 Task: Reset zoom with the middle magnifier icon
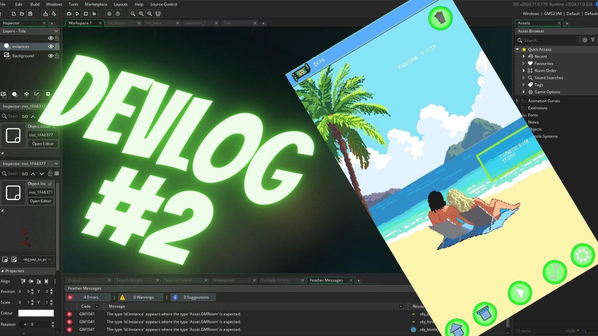(141, 14)
